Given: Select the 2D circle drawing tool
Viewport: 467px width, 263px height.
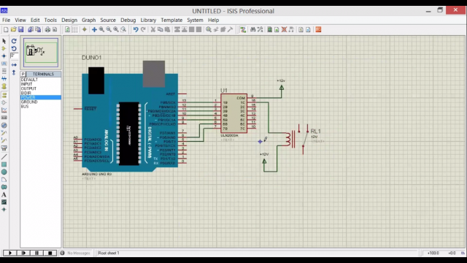Looking at the screenshot, I should click(x=4, y=172).
